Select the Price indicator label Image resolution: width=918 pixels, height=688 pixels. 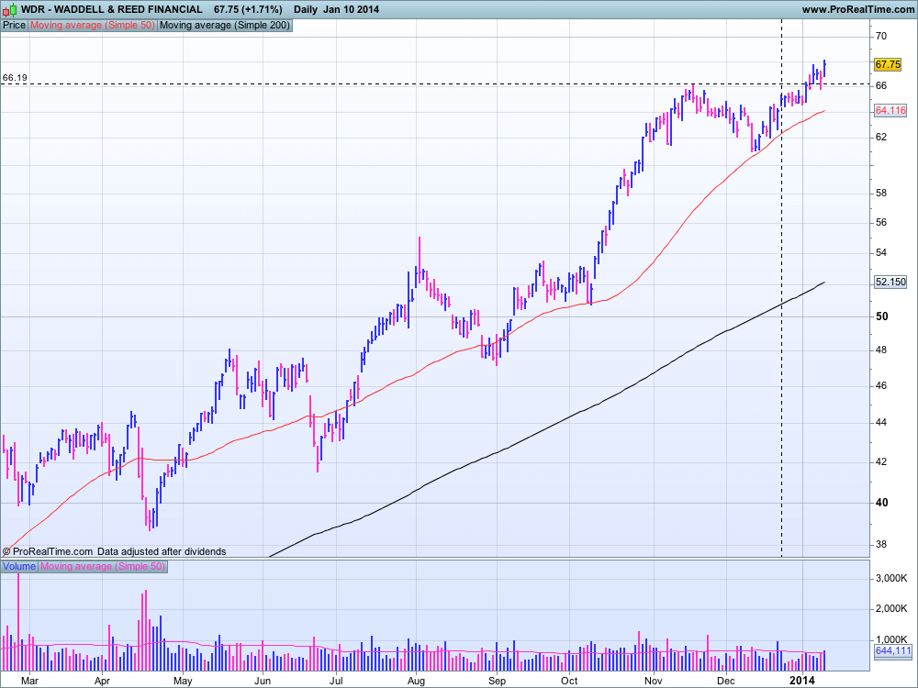click(15, 26)
